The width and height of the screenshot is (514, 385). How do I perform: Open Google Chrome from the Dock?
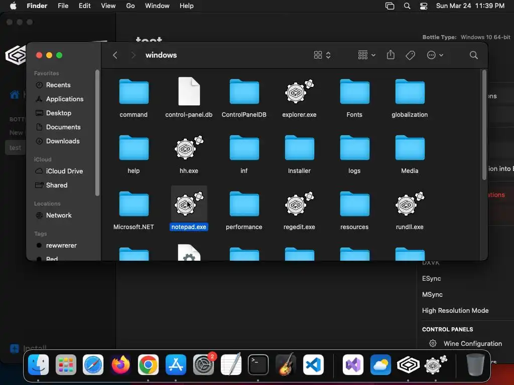(x=148, y=364)
